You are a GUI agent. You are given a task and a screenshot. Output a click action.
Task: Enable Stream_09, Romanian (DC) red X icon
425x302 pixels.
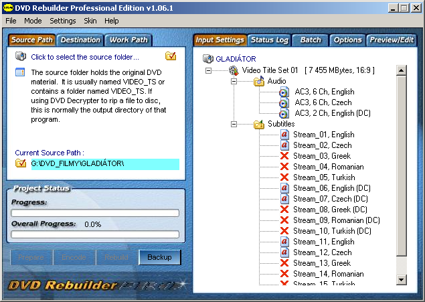pyautogui.click(x=284, y=220)
